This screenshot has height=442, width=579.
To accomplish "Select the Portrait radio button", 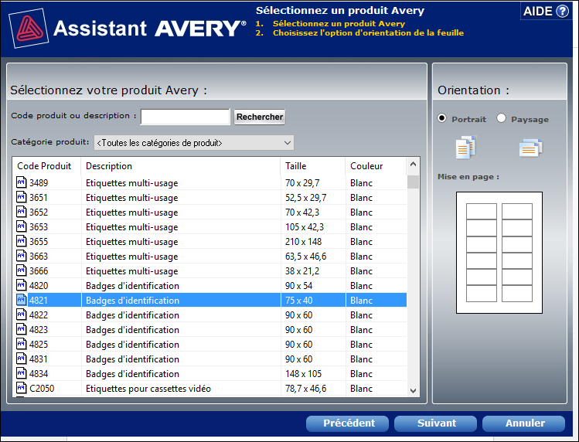I will point(441,118).
